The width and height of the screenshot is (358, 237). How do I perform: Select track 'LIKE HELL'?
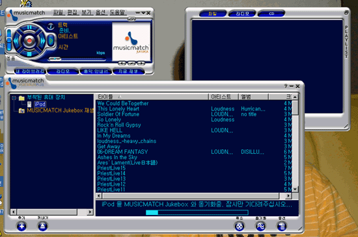point(195,131)
